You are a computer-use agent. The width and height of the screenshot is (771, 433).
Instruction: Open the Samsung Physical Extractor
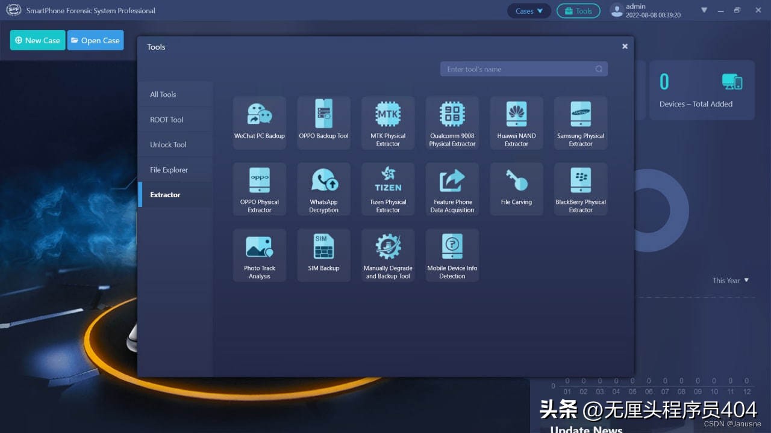click(x=581, y=122)
